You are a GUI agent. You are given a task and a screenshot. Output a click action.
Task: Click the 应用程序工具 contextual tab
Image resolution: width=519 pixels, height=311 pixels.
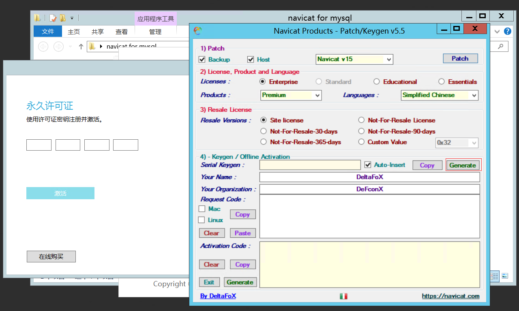[156, 19]
